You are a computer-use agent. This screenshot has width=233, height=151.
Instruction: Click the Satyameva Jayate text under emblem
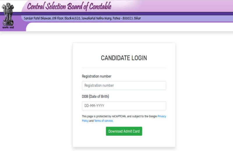pos(8,27)
